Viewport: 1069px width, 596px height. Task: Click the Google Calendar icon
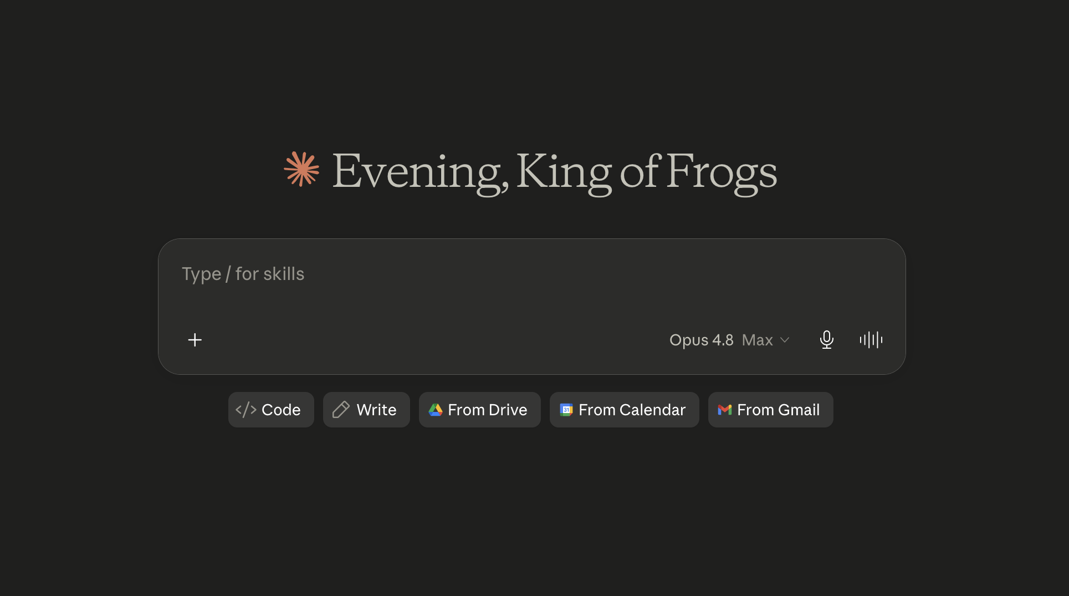click(566, 410)
